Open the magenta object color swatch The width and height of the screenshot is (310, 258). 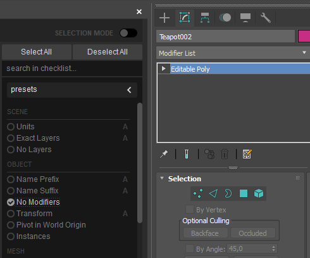[x=304, y=36]
